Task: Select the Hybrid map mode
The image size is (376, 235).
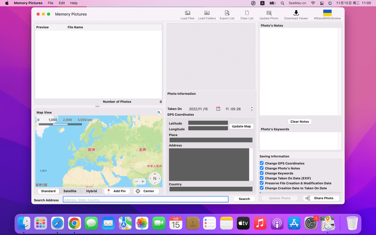Action: [x=91, y=191]
